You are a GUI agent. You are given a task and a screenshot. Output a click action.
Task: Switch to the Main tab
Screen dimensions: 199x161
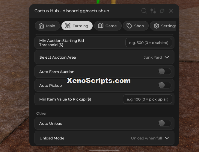click(47, 26)
